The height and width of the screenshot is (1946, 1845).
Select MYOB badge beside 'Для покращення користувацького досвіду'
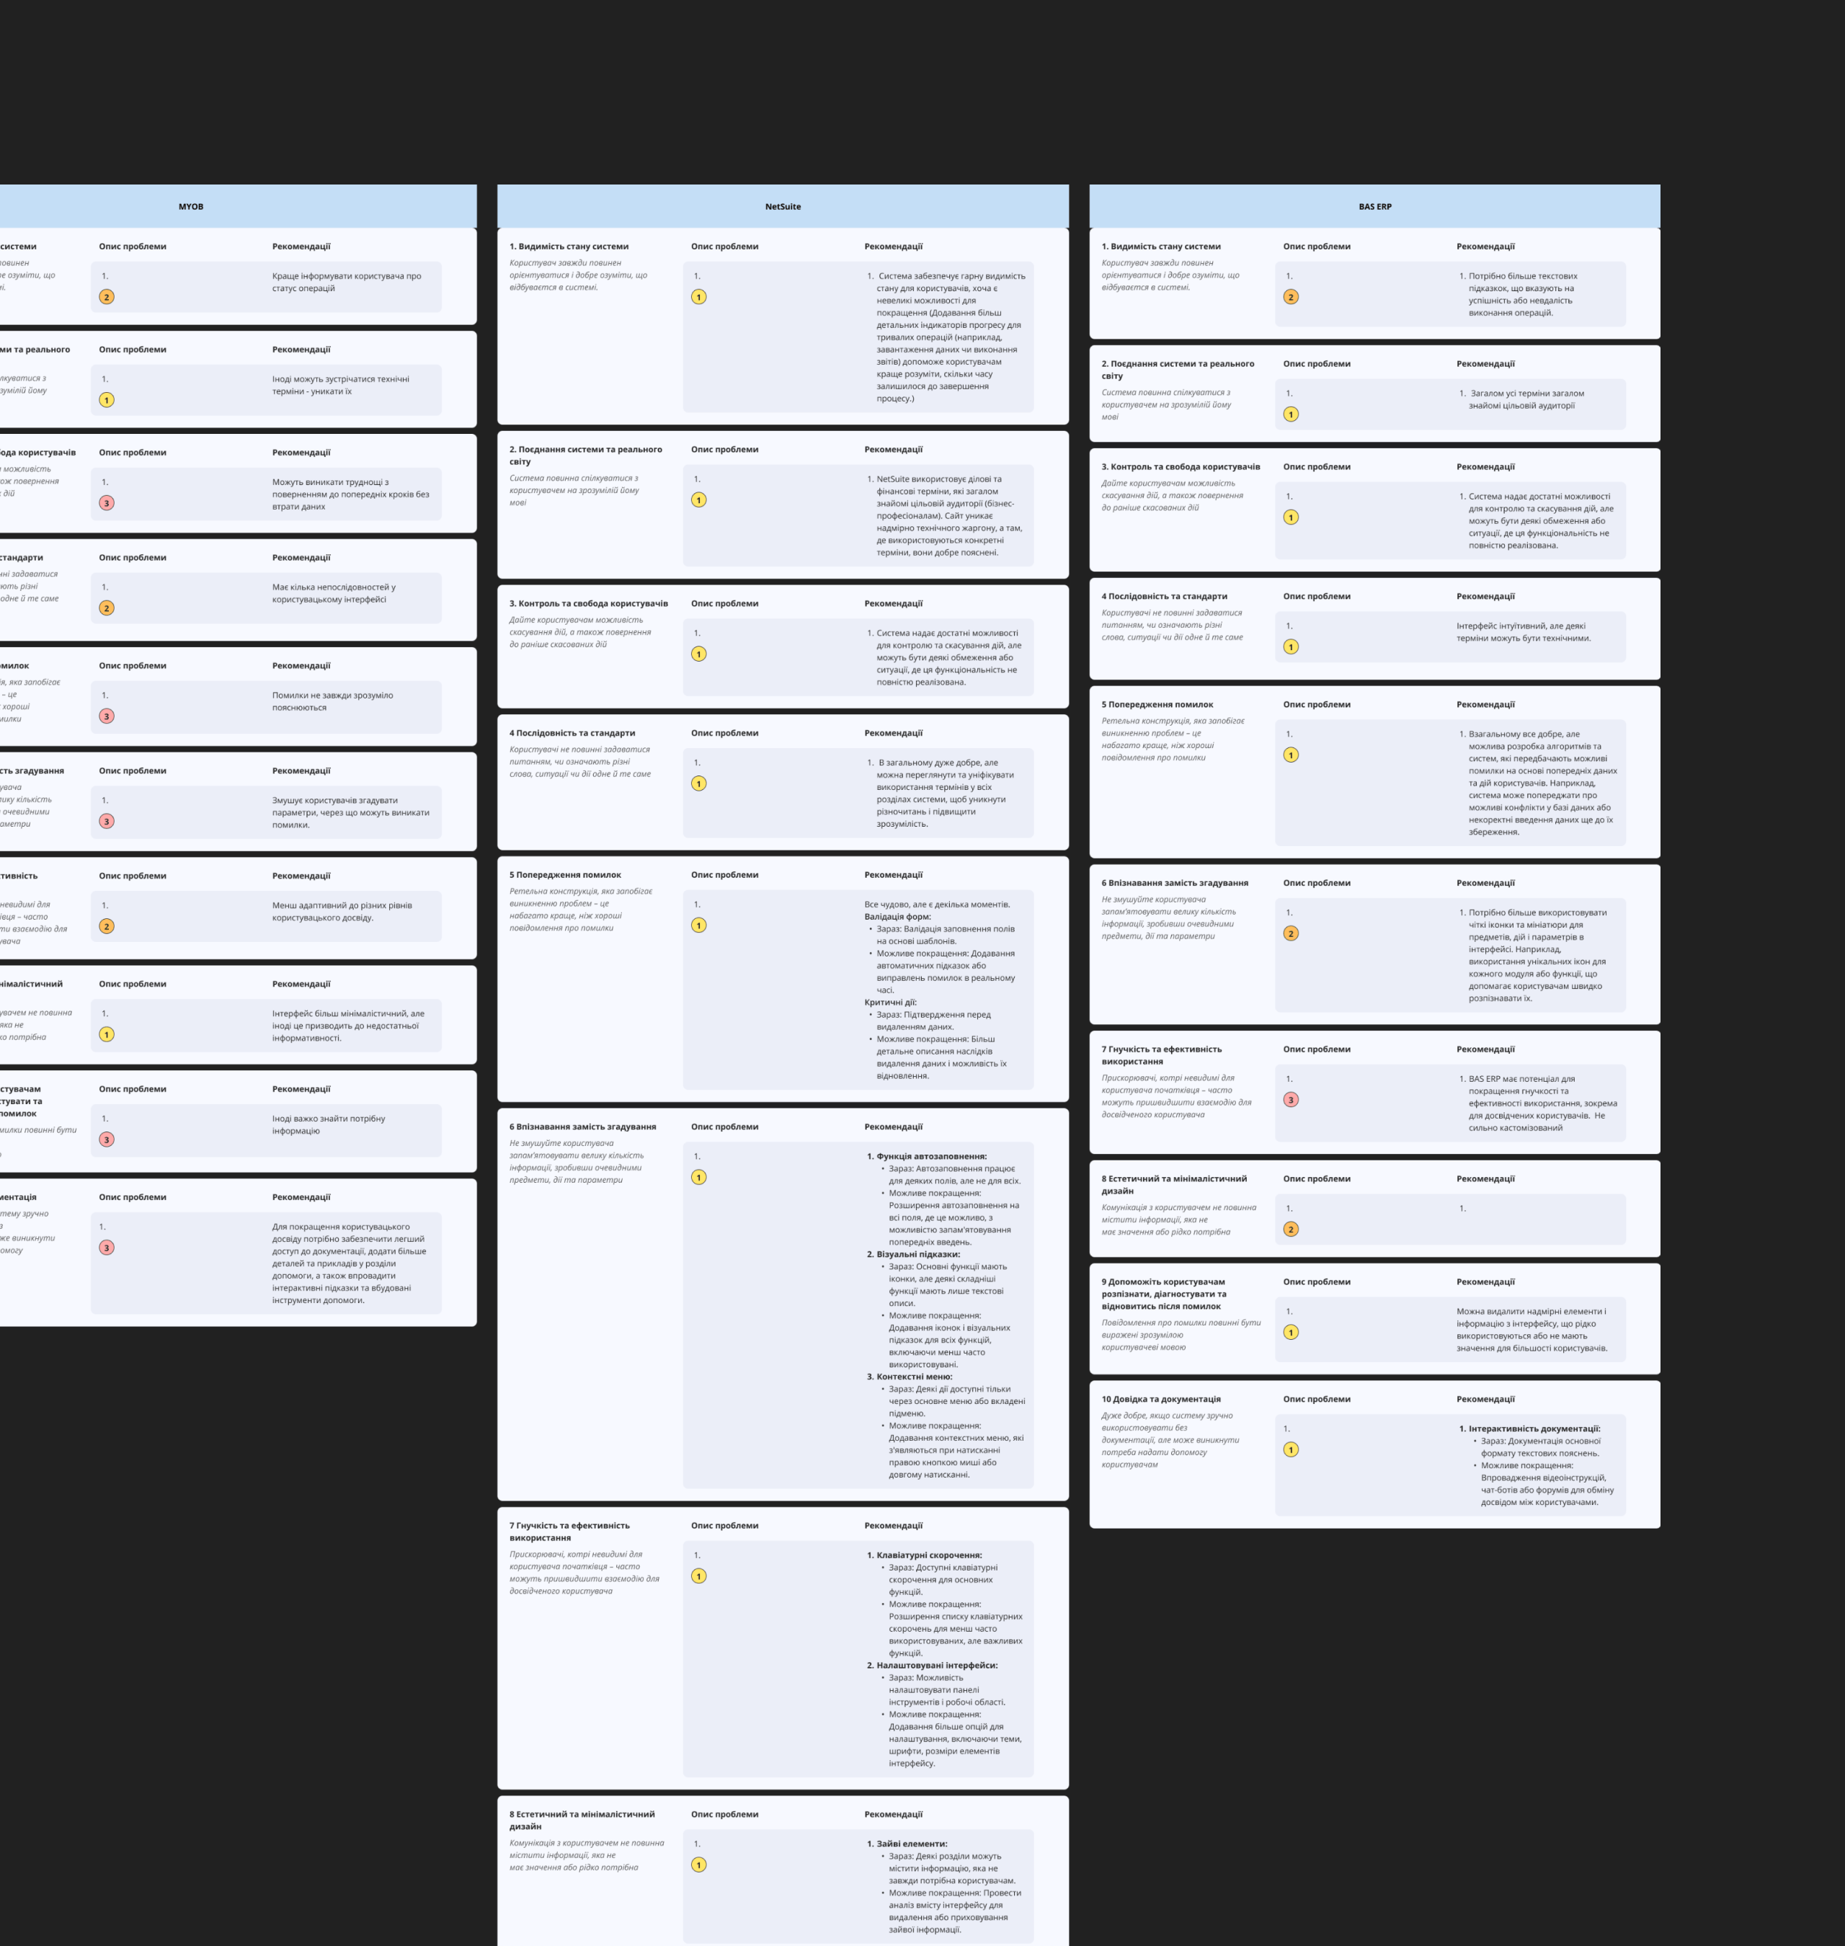coord(106,1249)
